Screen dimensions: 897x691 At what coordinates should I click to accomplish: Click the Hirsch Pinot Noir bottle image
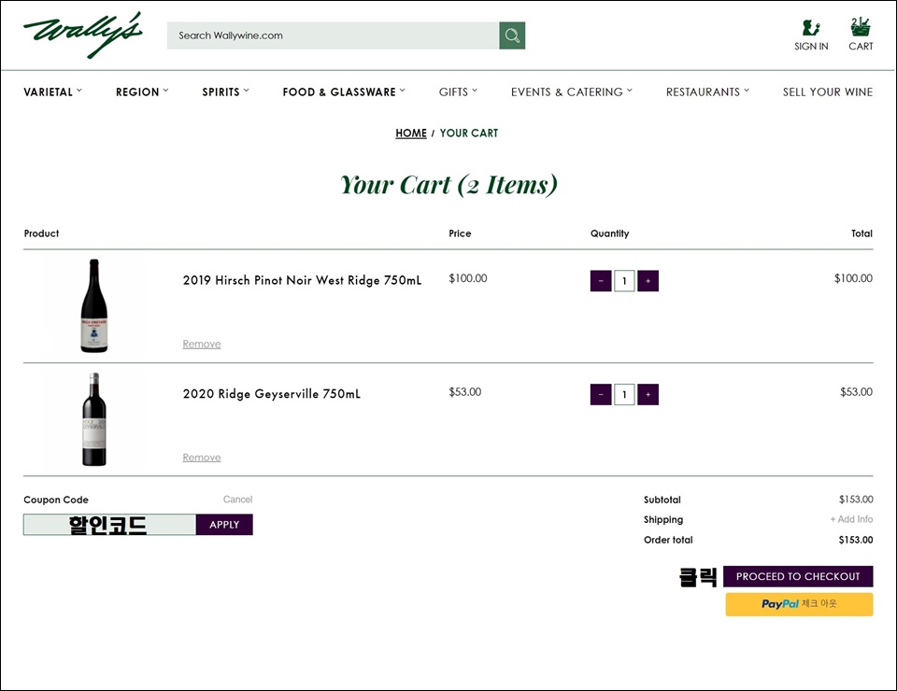tap(93, 305)
